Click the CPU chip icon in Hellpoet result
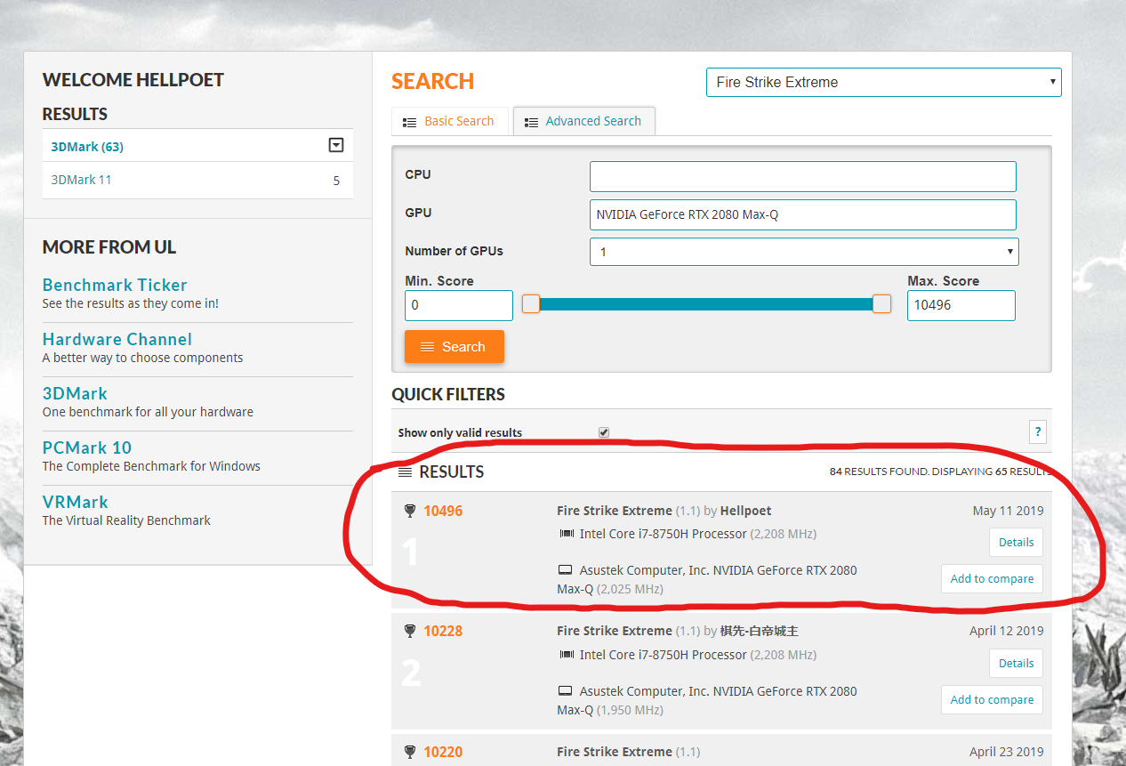 pos(567,534)
